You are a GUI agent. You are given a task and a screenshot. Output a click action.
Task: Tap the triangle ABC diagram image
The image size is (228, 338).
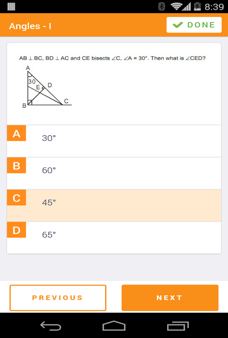coord(47,87)
